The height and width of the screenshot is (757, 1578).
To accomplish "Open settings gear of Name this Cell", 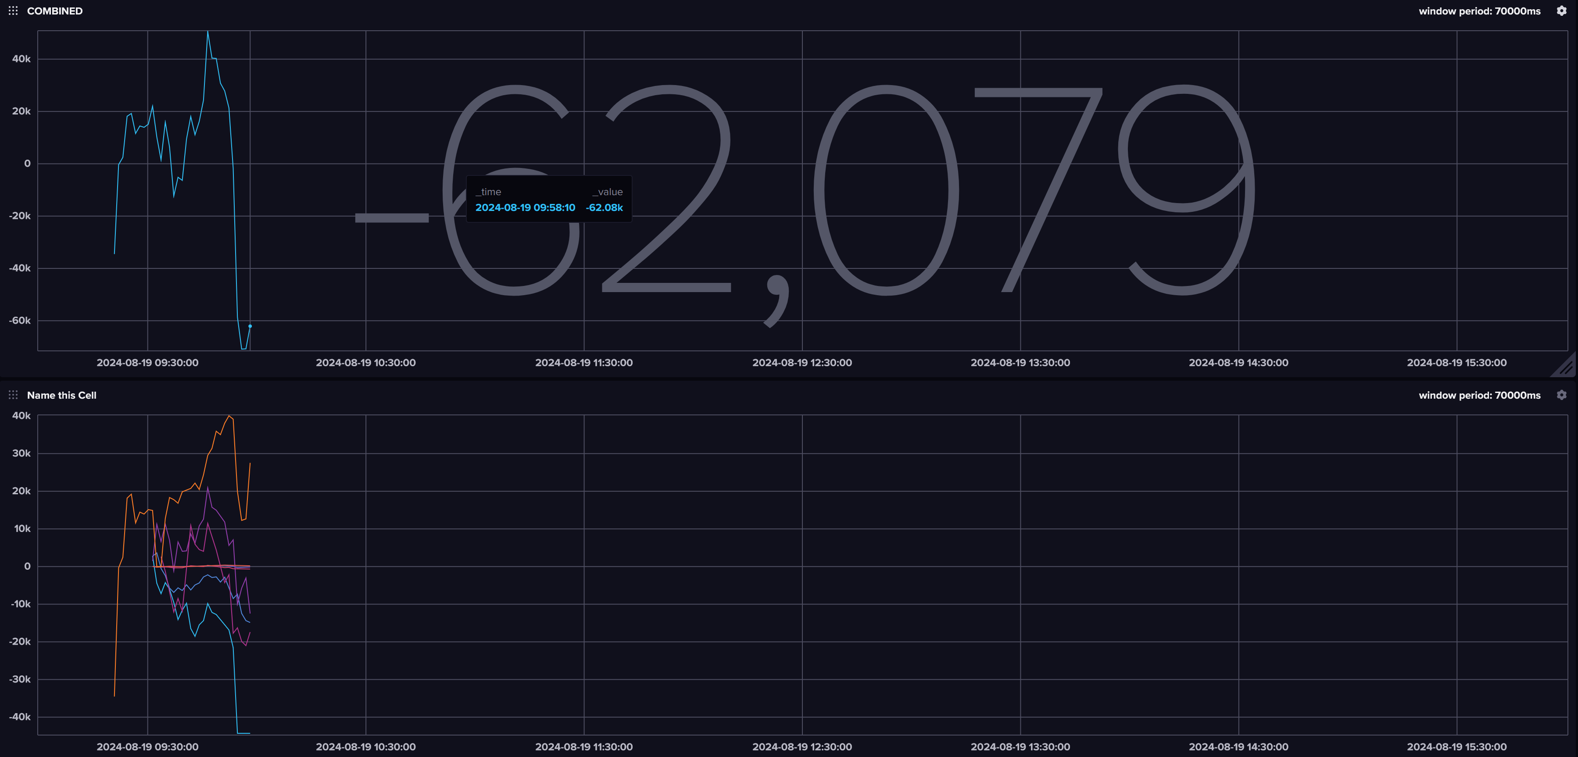I will (1561, 395).
